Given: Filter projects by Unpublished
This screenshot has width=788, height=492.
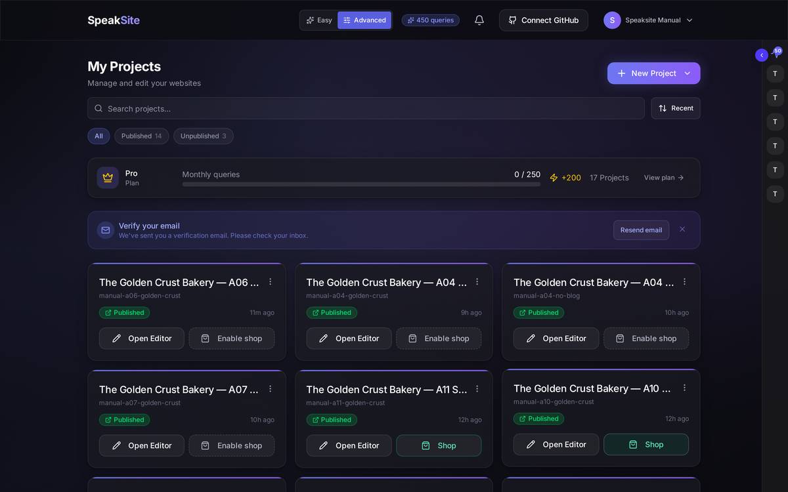Looking at the screenshot, I should tap(204, 136).
